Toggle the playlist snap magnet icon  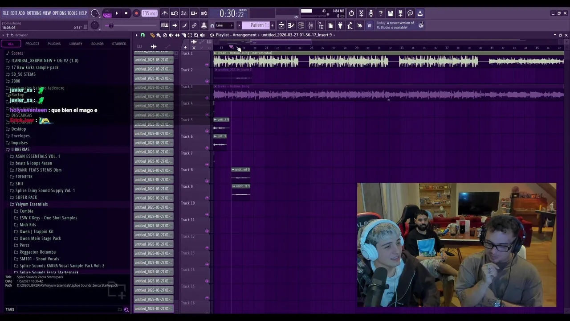[x=142, y=35]
